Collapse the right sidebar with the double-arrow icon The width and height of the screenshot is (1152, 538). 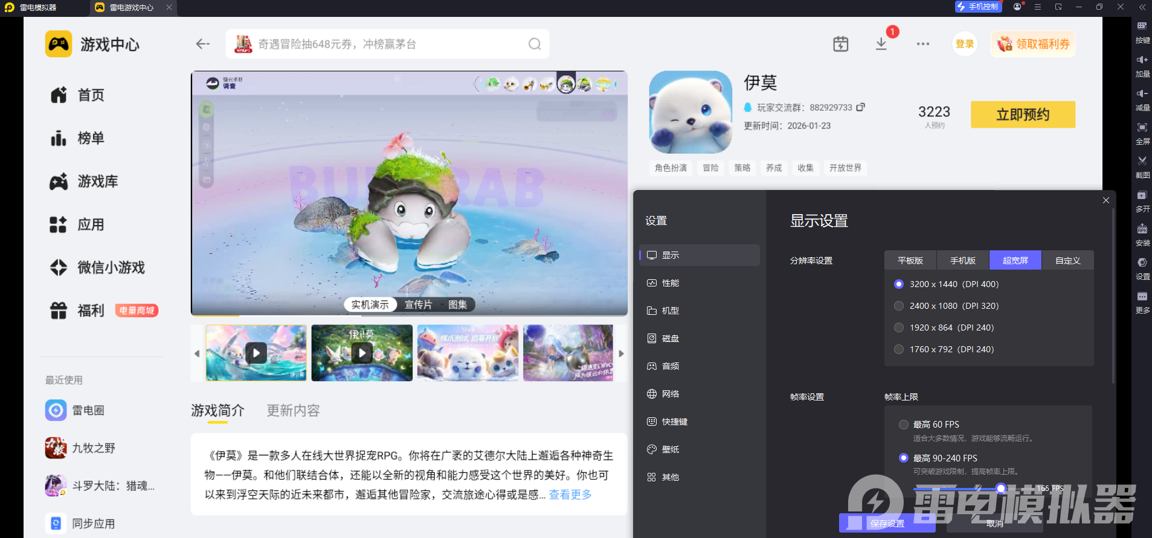pos(1142,7)
